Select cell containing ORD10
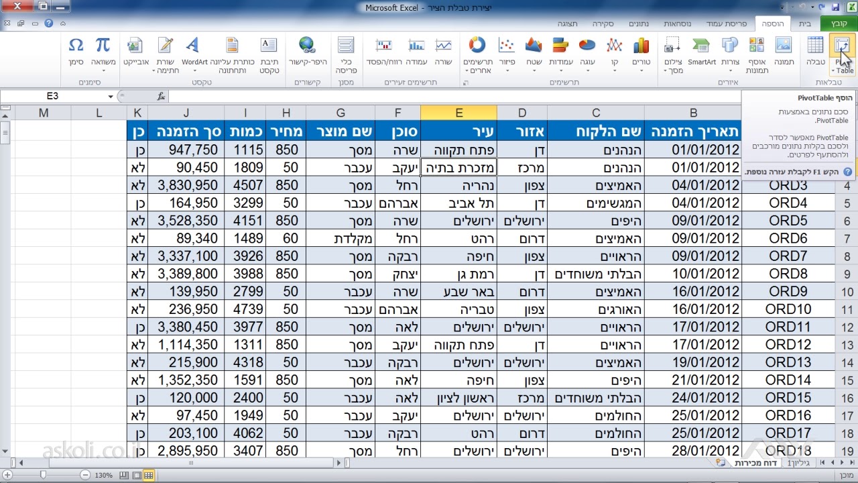The height and width of the screenshot is (483, 858). (x=788, y=309)
